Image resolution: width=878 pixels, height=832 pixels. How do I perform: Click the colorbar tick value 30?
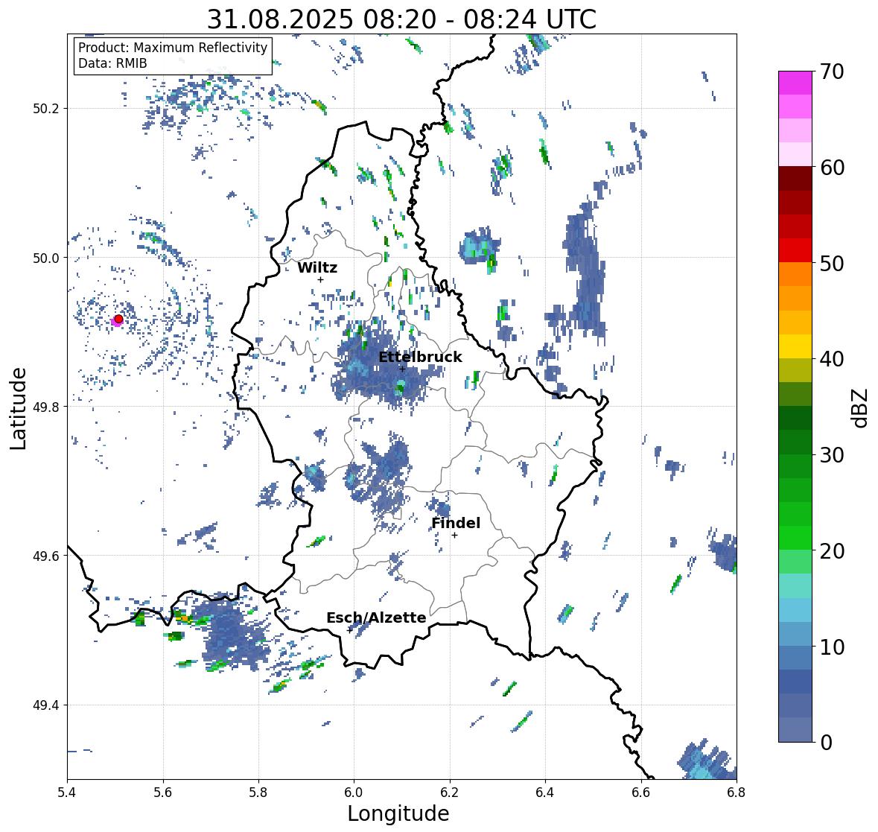point(832,455)
